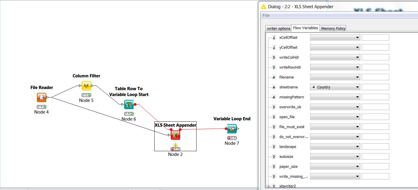The image size is (418, 190).
Task: Click the question mark icon beside overwrite_ok
Action: (x=274, y=107)
